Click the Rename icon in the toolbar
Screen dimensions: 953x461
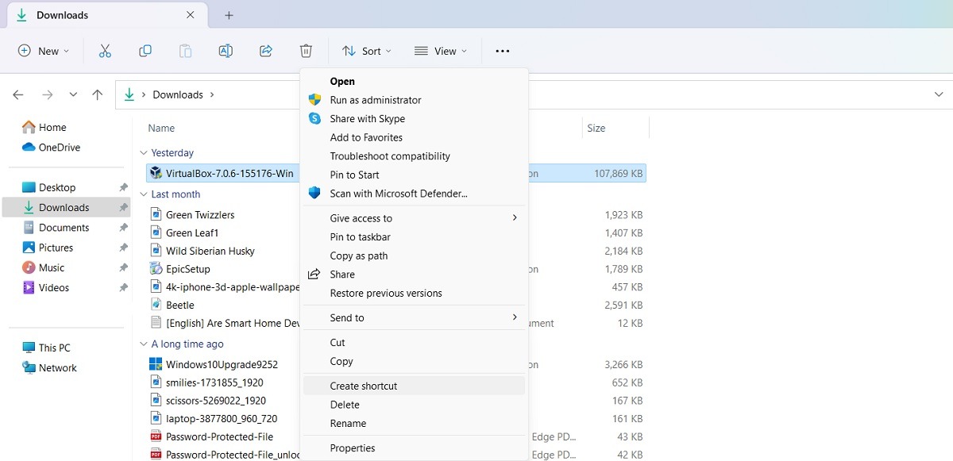[226, 50]
